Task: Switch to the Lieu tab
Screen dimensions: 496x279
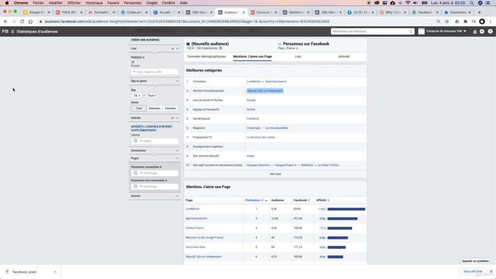Action: [298, 57]
